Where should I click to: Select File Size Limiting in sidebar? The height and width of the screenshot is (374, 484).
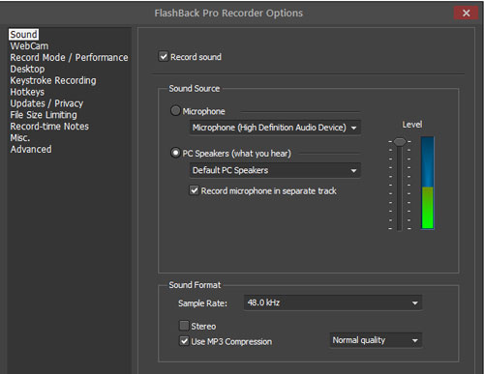[44, 115]
